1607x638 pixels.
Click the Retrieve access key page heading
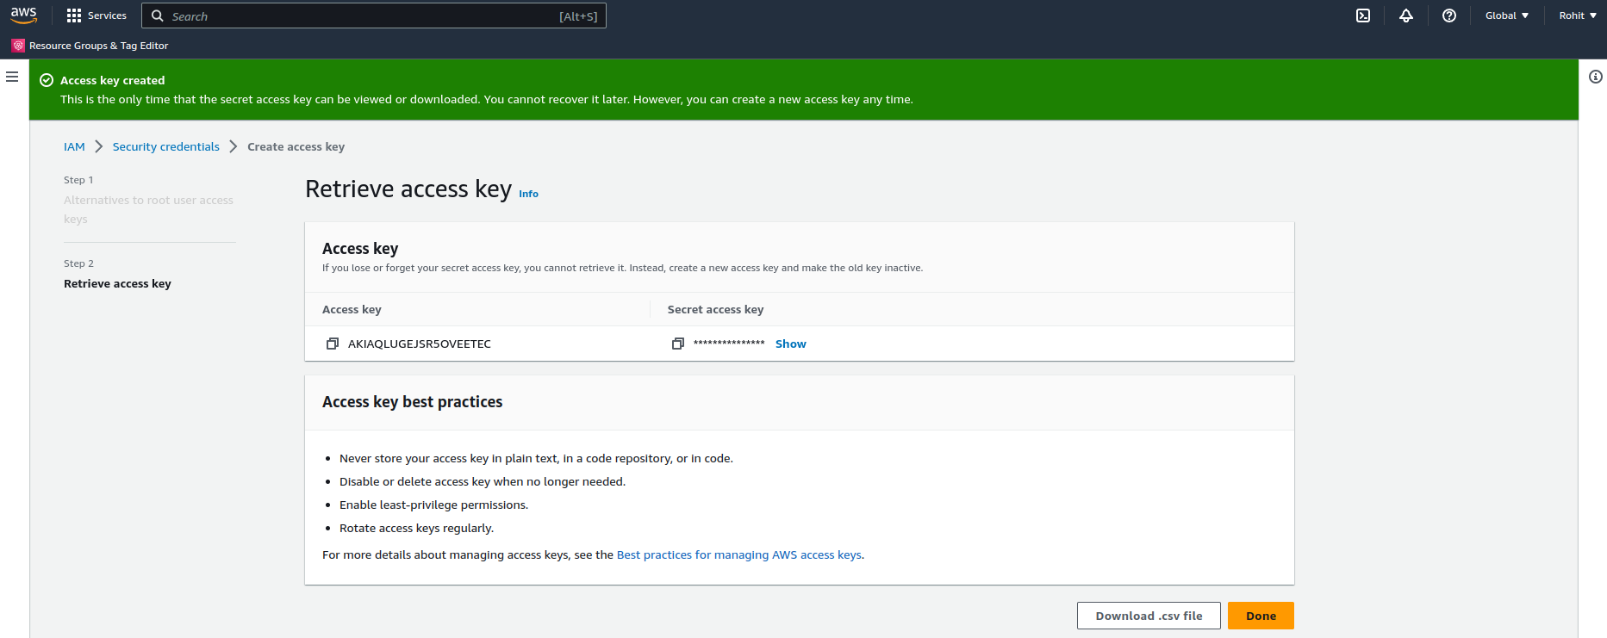coord(408,189)
